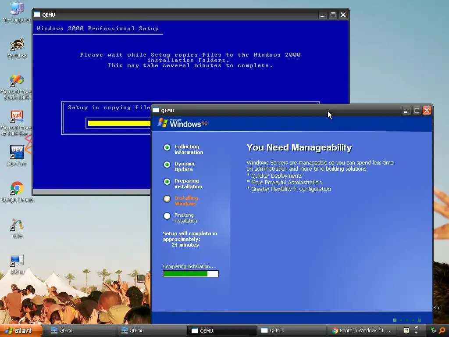Screen dimensions: 449x337
Task: Select the Google Chrome desktop shortcut
Action: click(x=17, y=192)
